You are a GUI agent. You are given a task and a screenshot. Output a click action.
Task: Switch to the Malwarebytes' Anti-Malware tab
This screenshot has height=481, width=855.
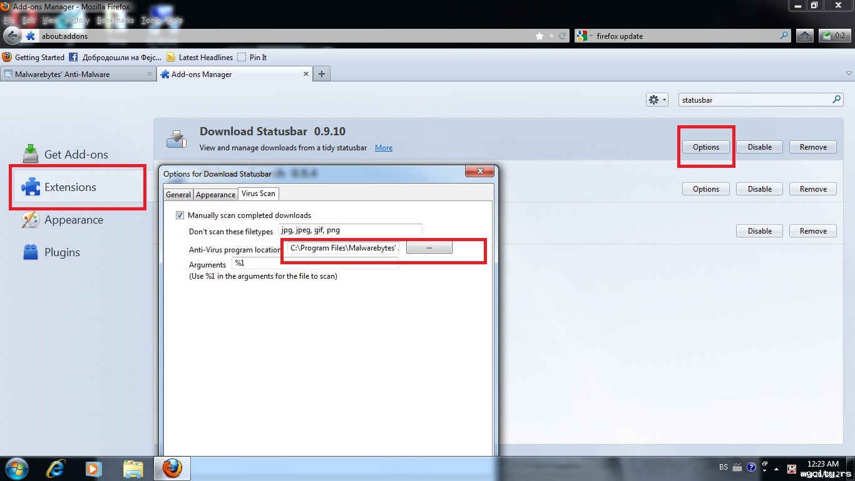click(x=78, y=74)
